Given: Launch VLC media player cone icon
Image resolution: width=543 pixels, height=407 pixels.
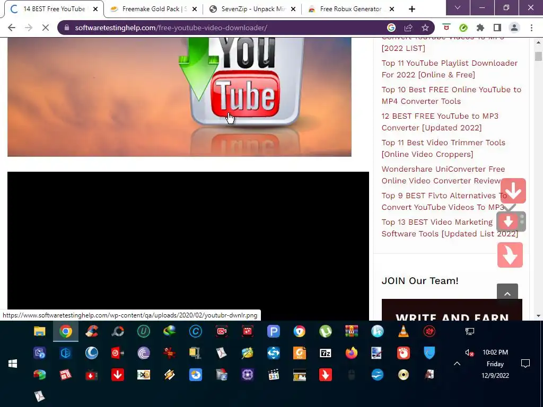Looking at the screenshot, I should click(x=403, y=331).
